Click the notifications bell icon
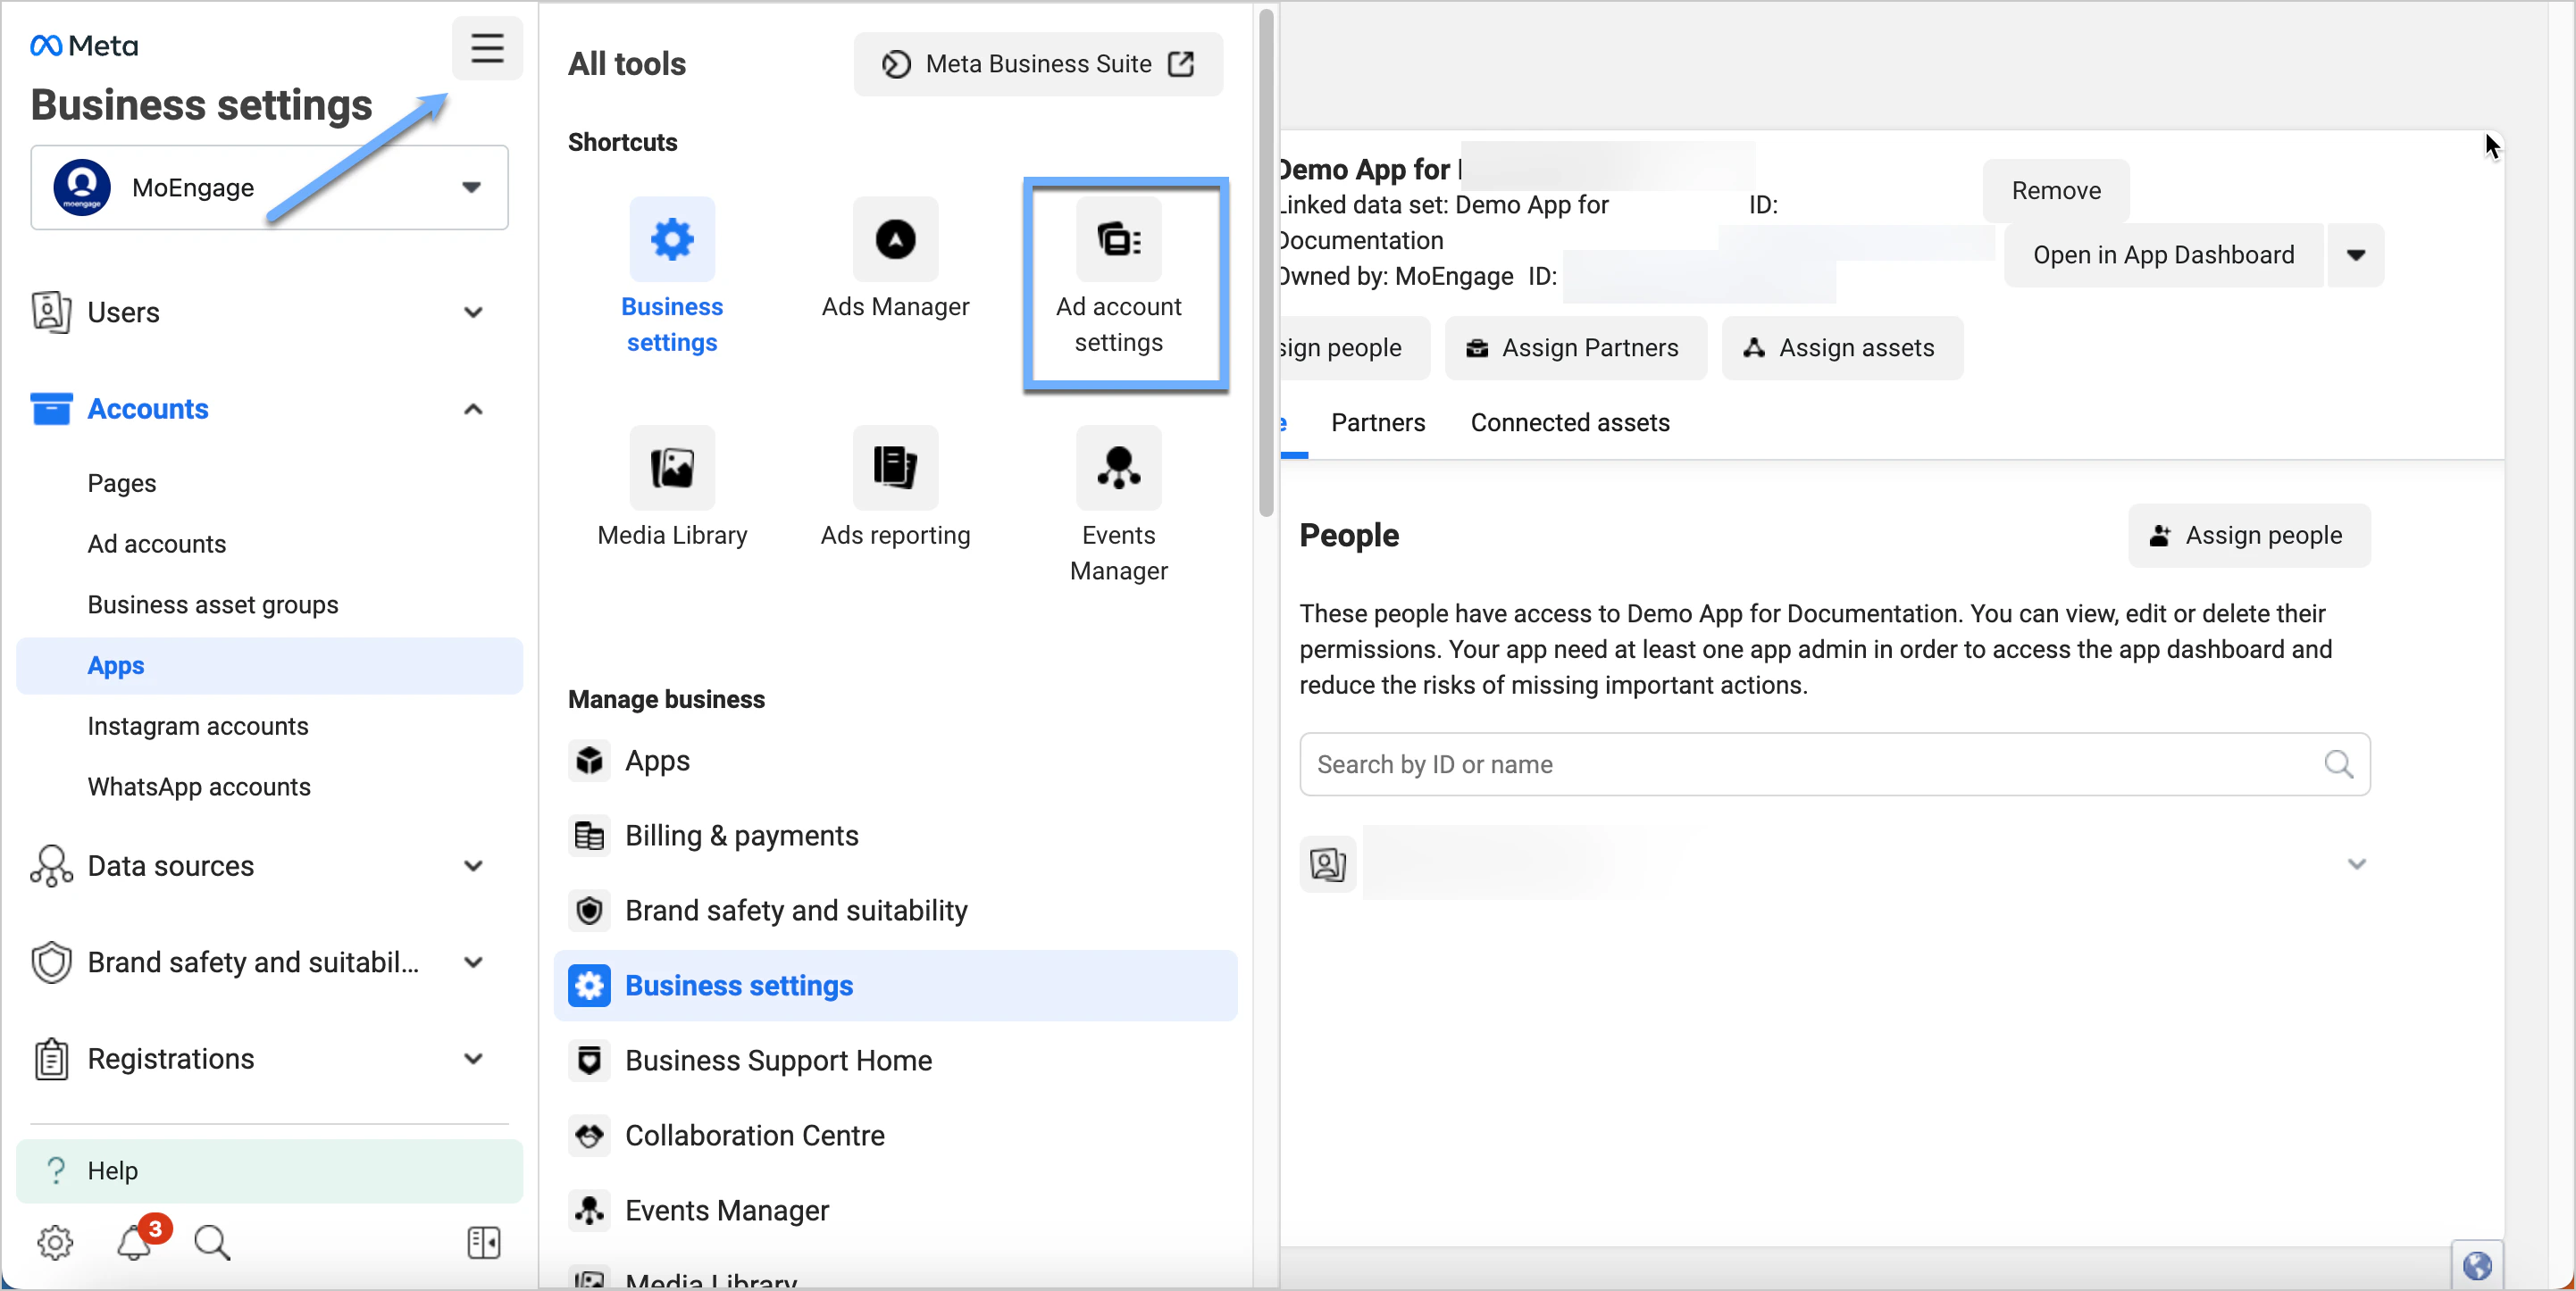 [135, 1242]
